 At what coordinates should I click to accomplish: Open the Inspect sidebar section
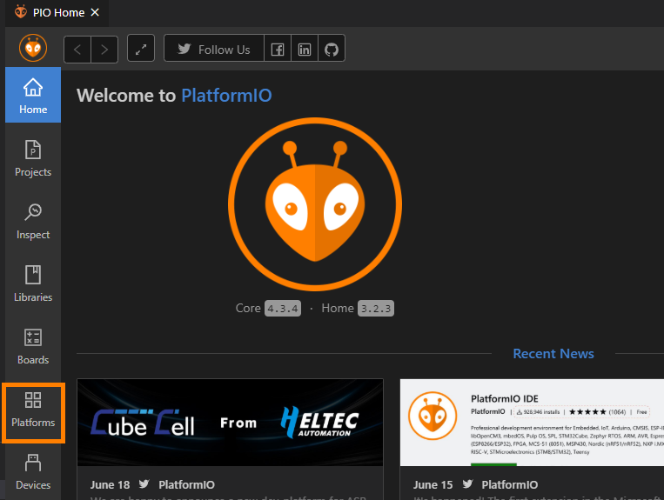tap(33, 221)
